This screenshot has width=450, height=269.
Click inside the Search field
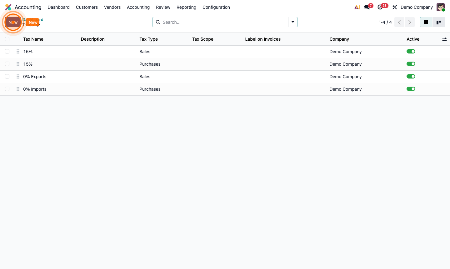click(x=219, y=22)
